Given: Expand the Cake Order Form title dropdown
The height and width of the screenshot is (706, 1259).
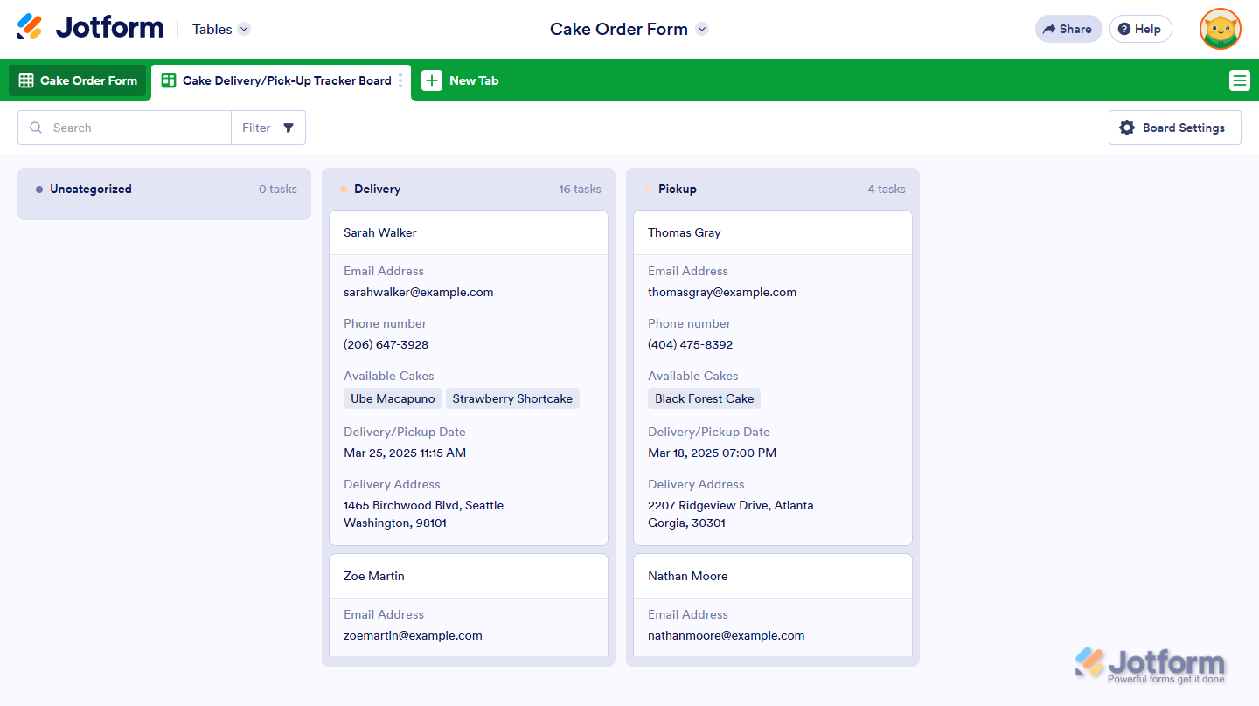Looking at the screenshot, I should click(701, 29).
